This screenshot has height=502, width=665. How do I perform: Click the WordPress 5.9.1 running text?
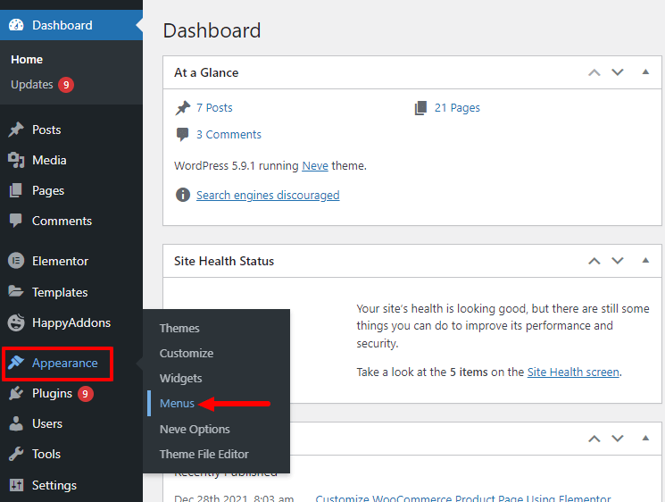[237, 165]
